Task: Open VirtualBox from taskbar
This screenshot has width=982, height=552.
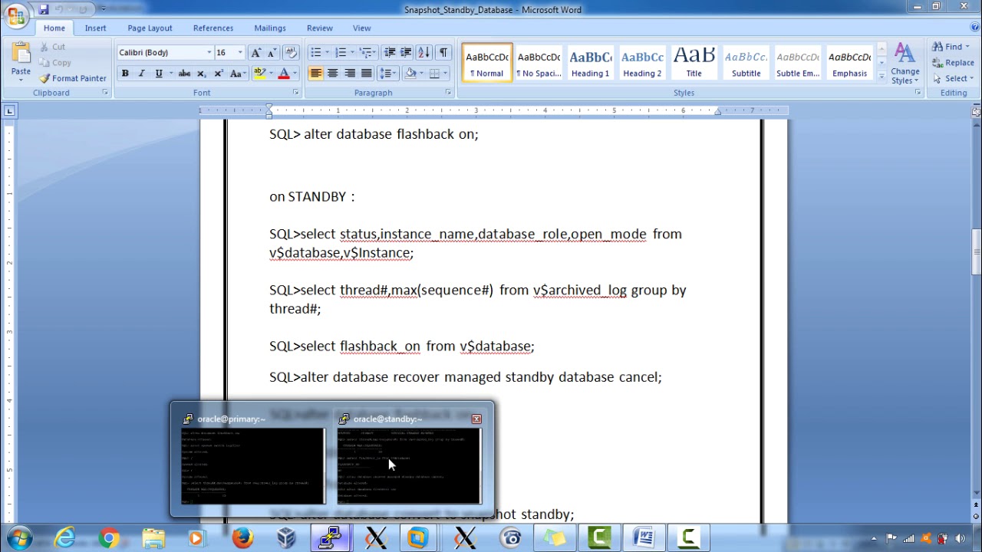Action: click(x=286, y=538)
